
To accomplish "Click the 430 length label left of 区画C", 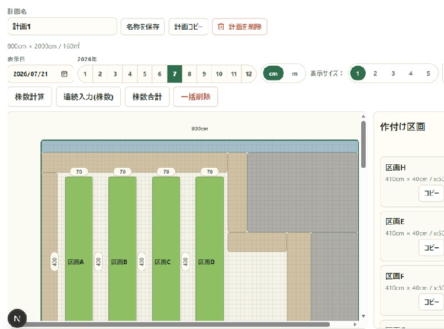I will coord(141,261).
